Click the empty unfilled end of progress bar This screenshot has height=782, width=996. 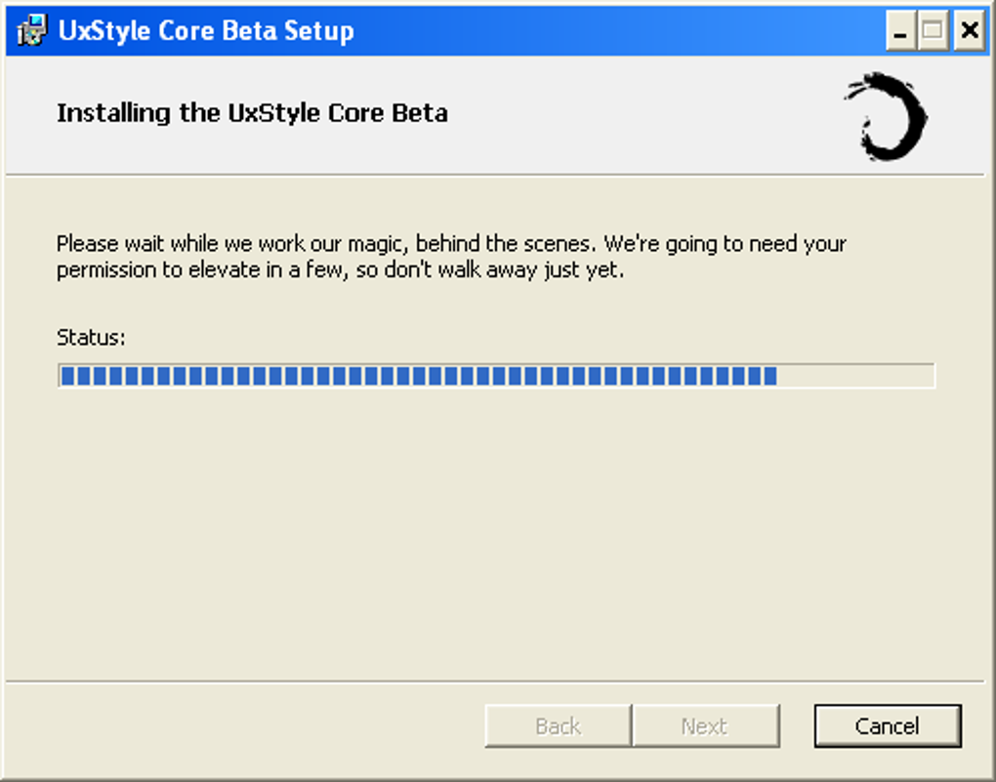(855, 376)
